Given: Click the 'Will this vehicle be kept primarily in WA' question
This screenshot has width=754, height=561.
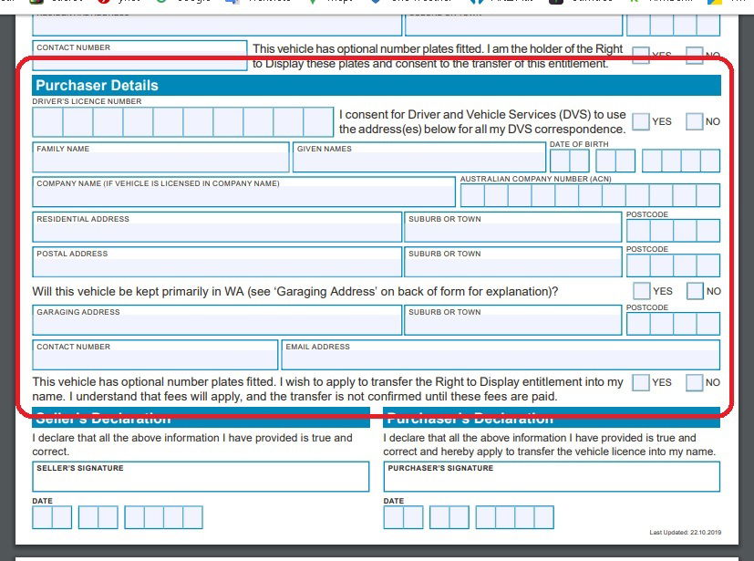Looking at the screenshot, I should click(295, 292).
